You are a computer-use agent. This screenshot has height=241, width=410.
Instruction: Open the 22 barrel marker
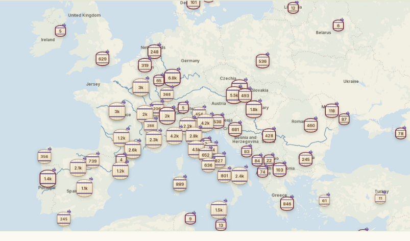click(x=269, y=160)
